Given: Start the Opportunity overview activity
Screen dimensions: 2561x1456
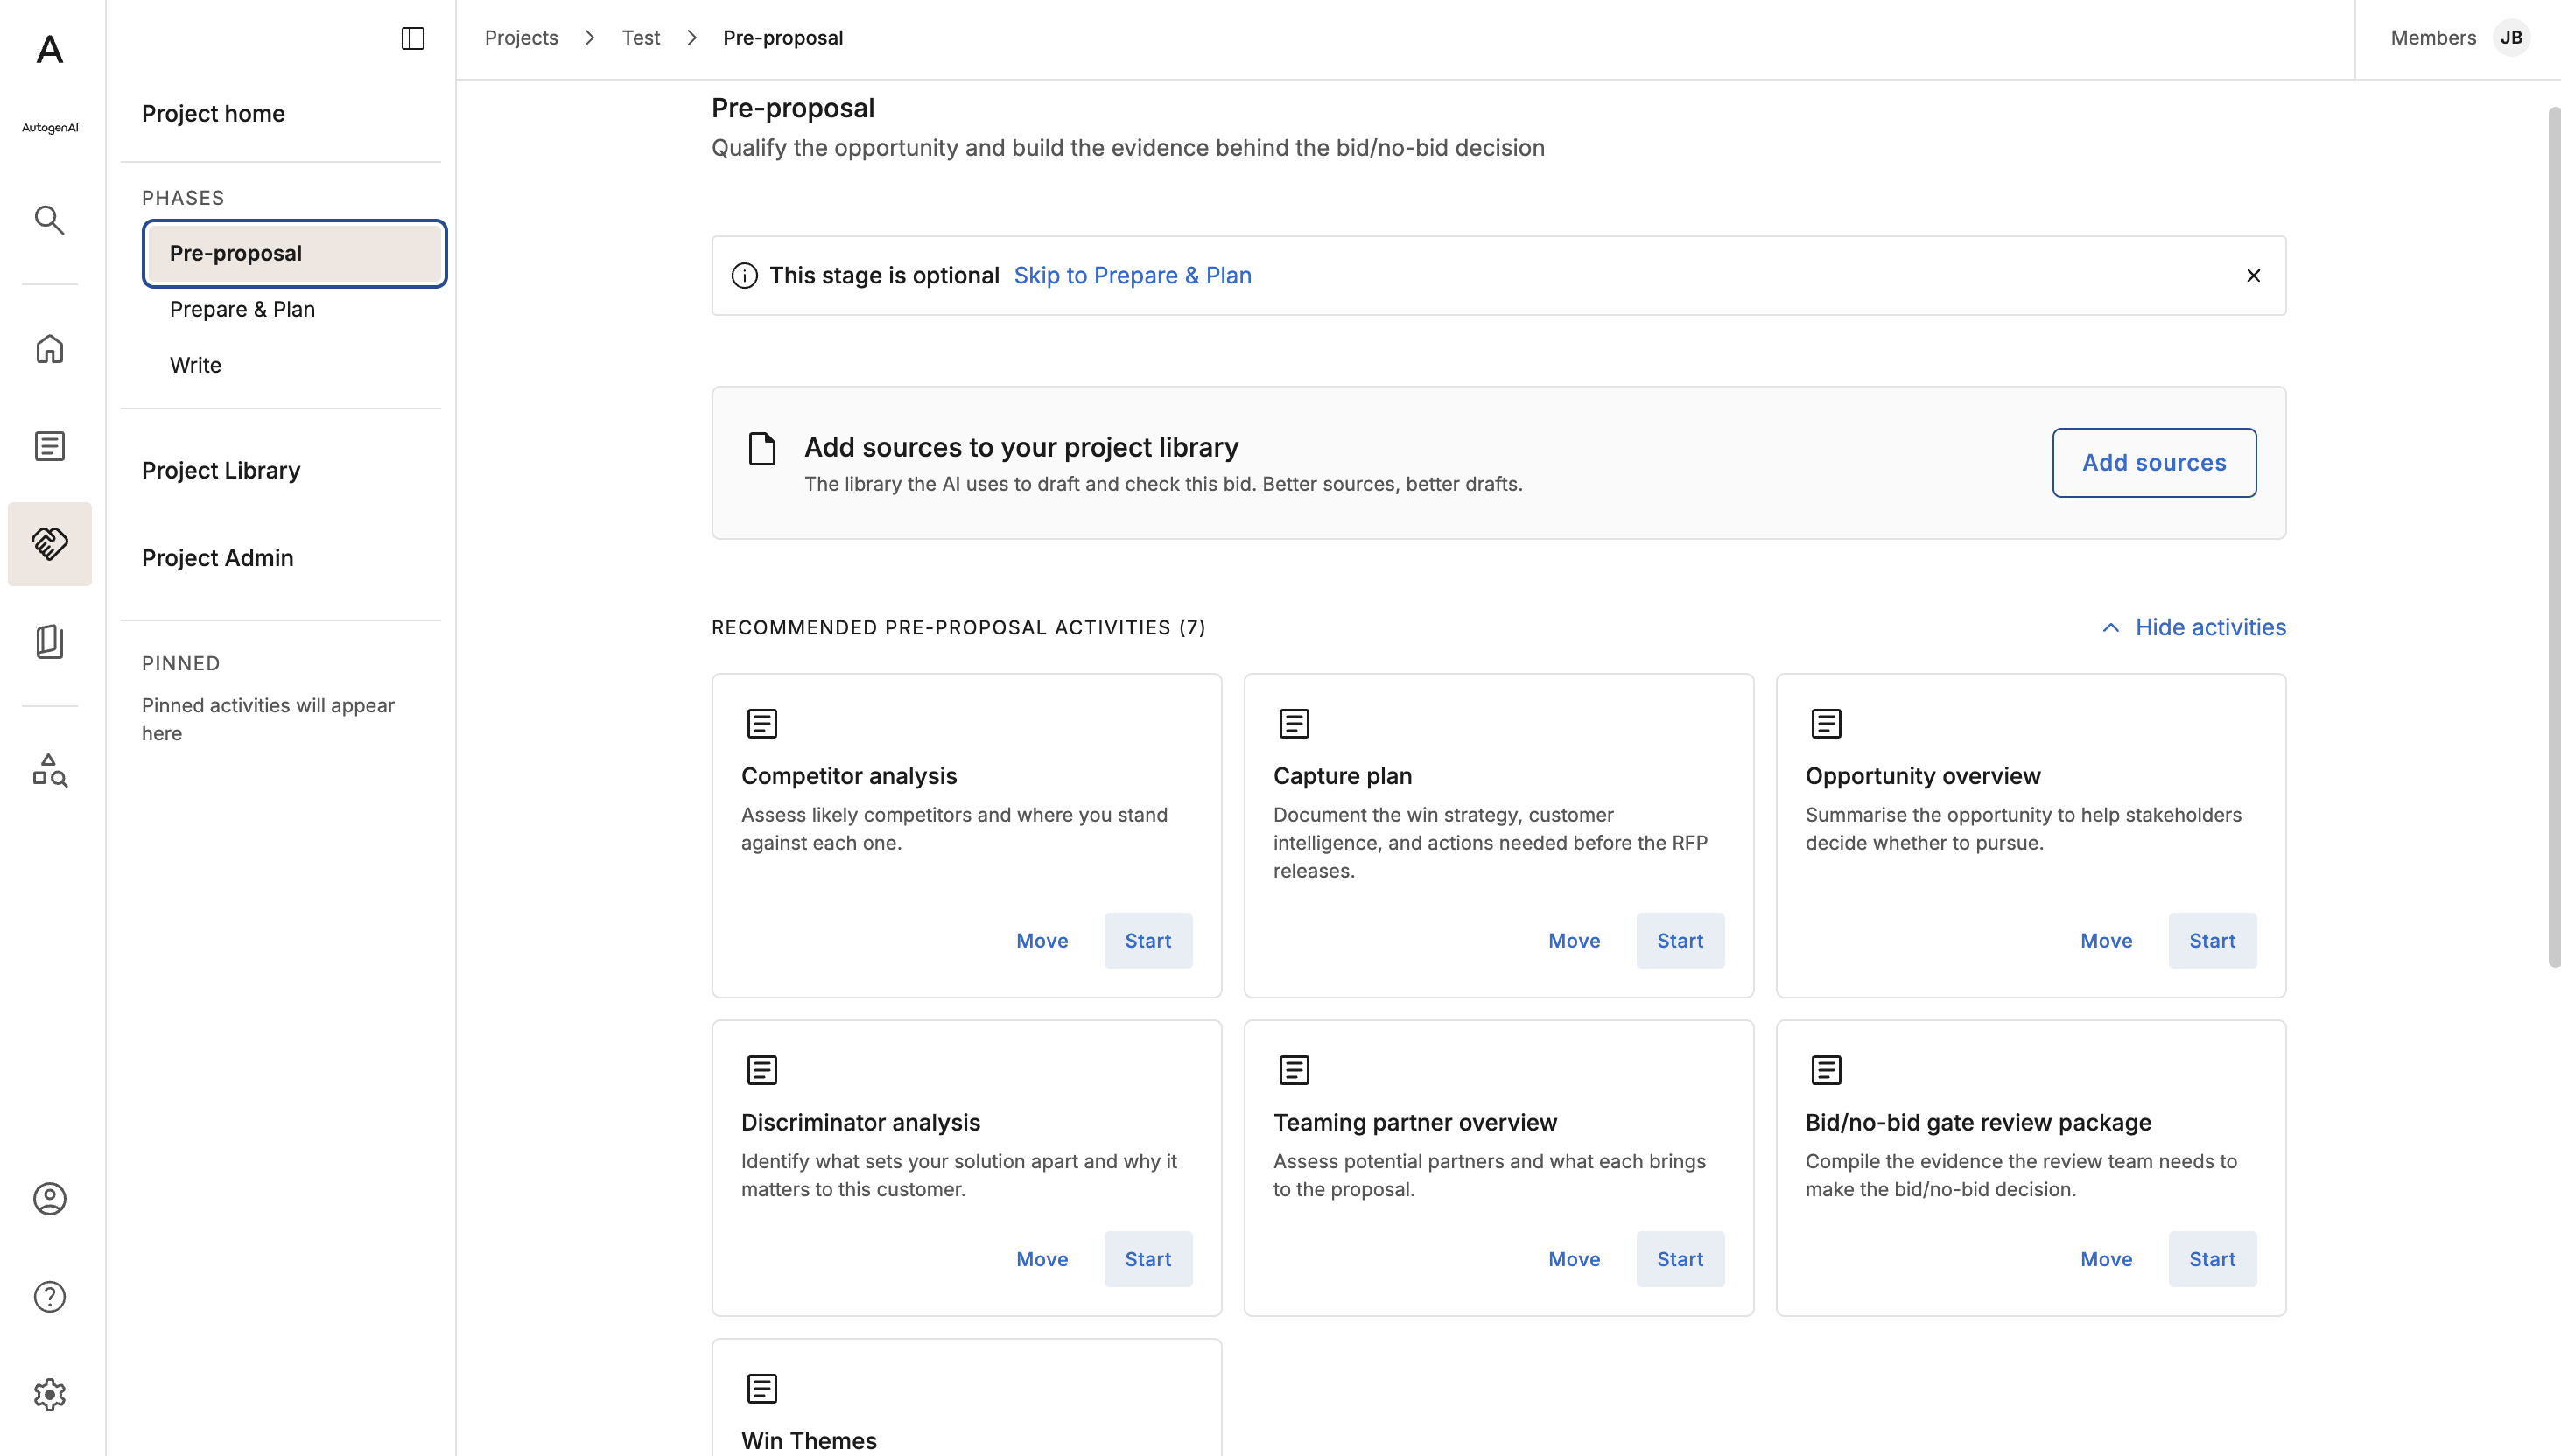Looking at the screenshot, I should [x=2212, y=940].
